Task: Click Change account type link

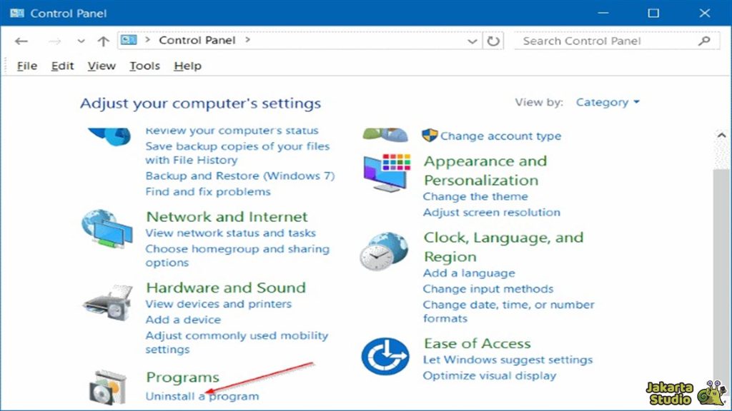Action: click(500, 136)
